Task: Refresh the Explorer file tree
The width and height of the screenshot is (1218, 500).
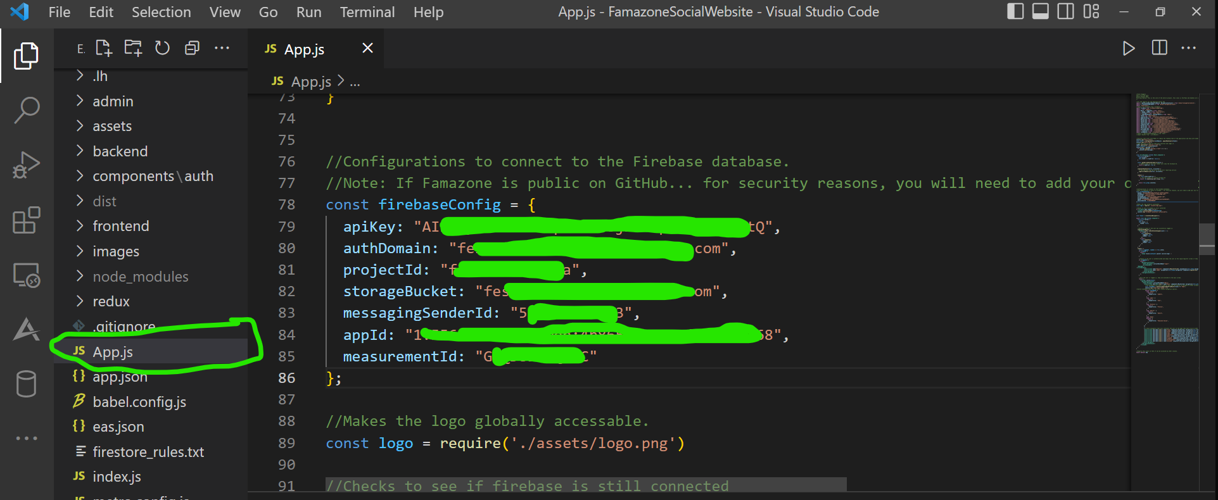Action: [163, 48]
